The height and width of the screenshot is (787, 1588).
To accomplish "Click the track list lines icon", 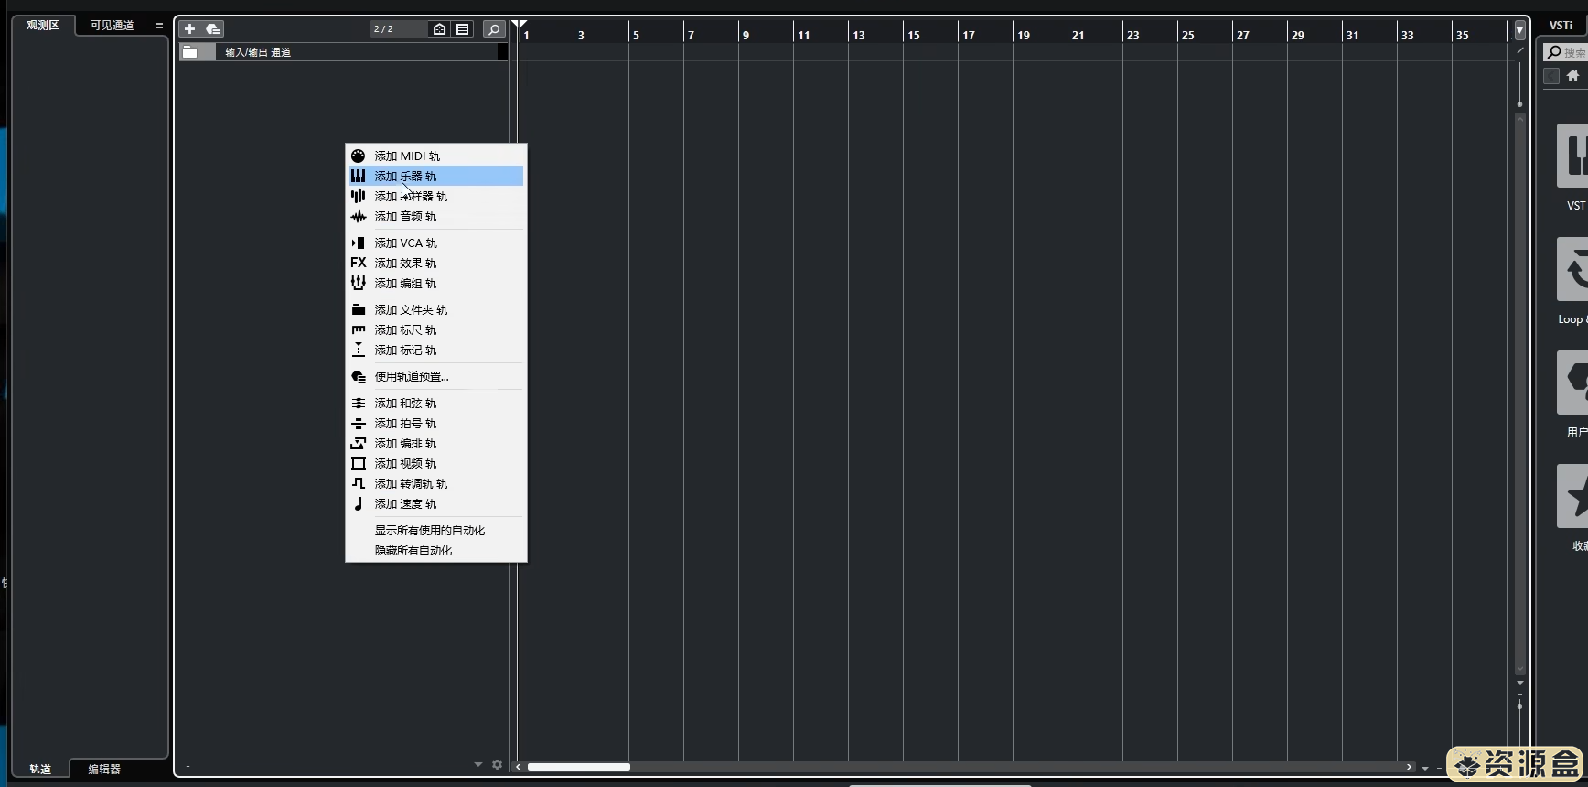I will pos(463,29).
